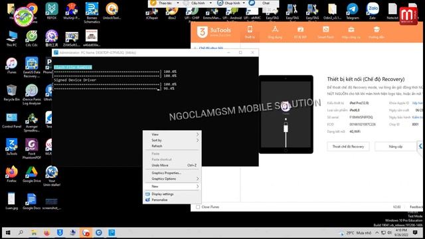Image resolution: width=425 pixels, height=239 pixels.
Task: Open the 3uTools tutorials tab
Action: click(x=377, y=33)
